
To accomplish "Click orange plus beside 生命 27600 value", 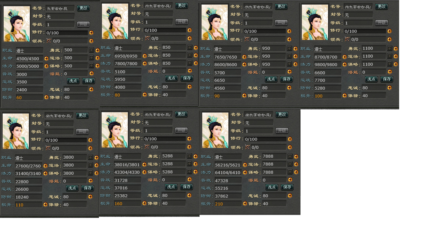I will coord(46,166).
